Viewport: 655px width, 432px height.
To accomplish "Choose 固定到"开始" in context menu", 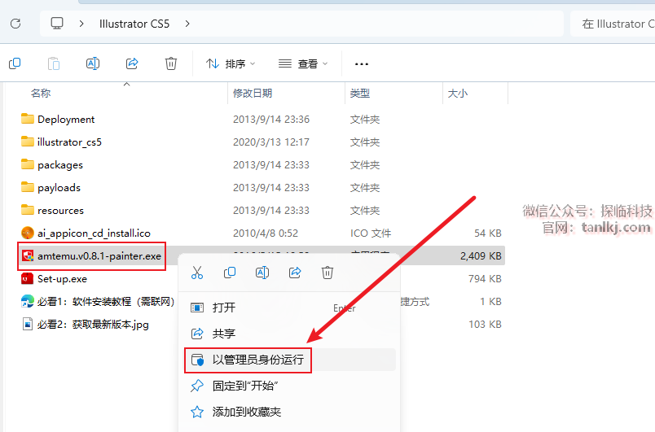I will 289,386.
